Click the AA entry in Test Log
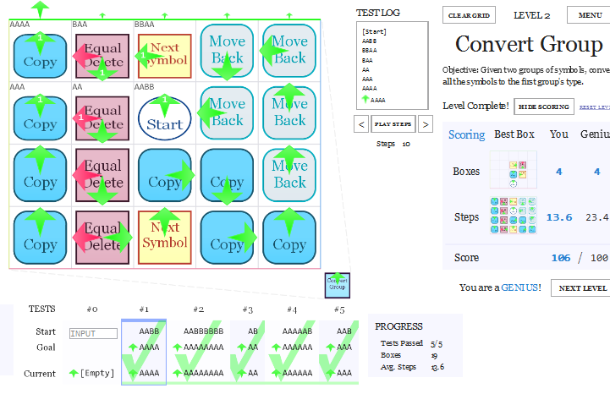610x394 pixels. (365, 69)
